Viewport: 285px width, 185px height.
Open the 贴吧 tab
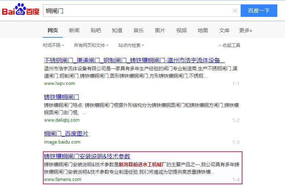[x=96, y=30]
